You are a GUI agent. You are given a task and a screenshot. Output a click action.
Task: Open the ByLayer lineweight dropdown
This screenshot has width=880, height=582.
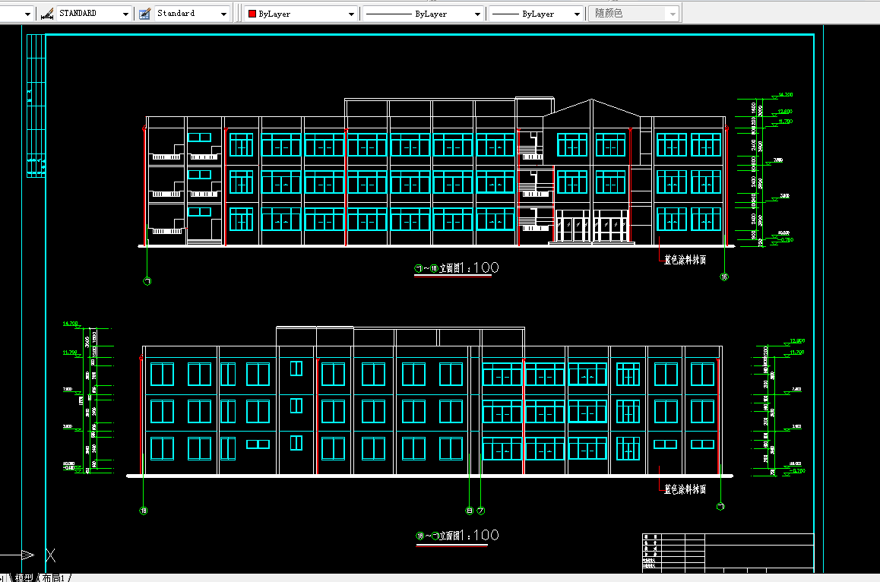(577, 14)
